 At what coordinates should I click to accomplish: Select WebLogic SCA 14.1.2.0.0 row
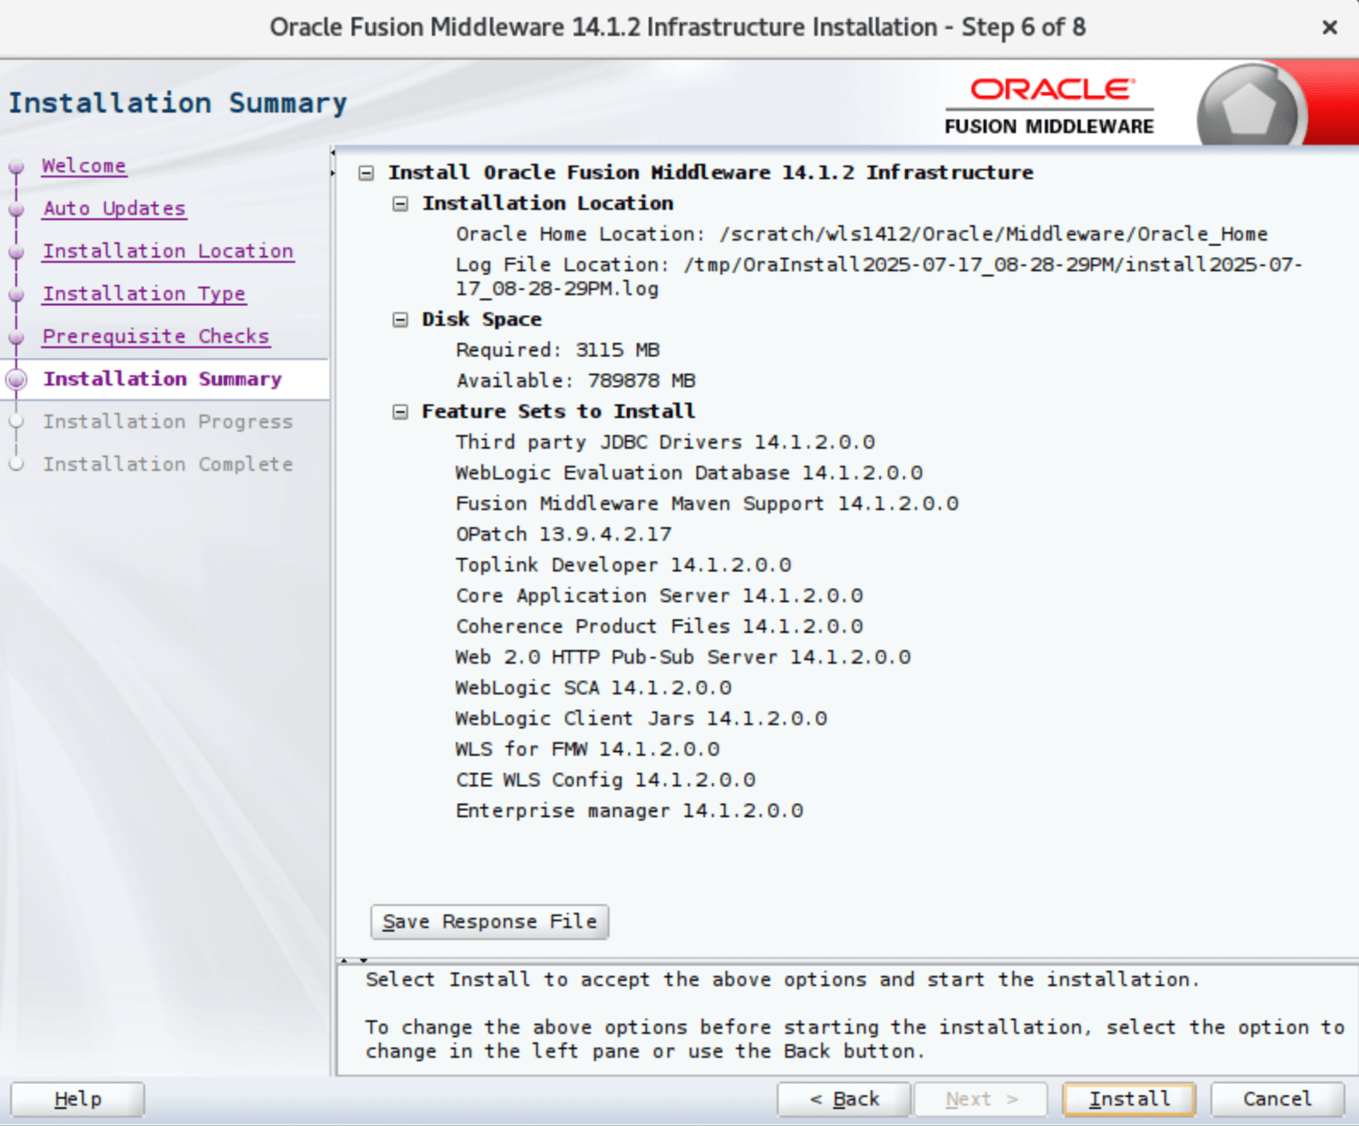click(593, 689)
